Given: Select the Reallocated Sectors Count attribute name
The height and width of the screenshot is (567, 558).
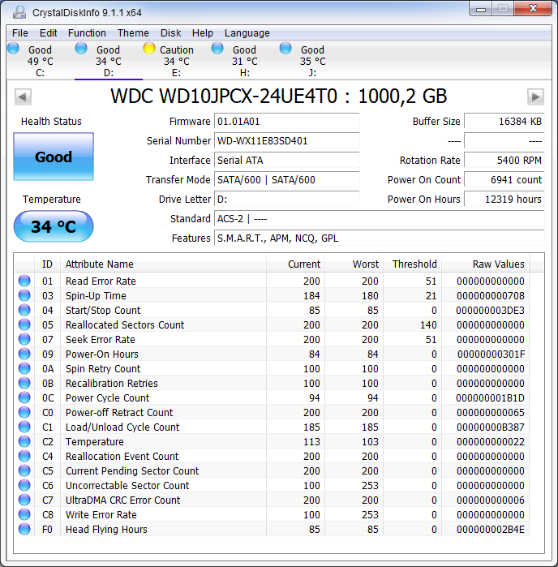Looking at the screenshot, I should click(x=125, y=324).
